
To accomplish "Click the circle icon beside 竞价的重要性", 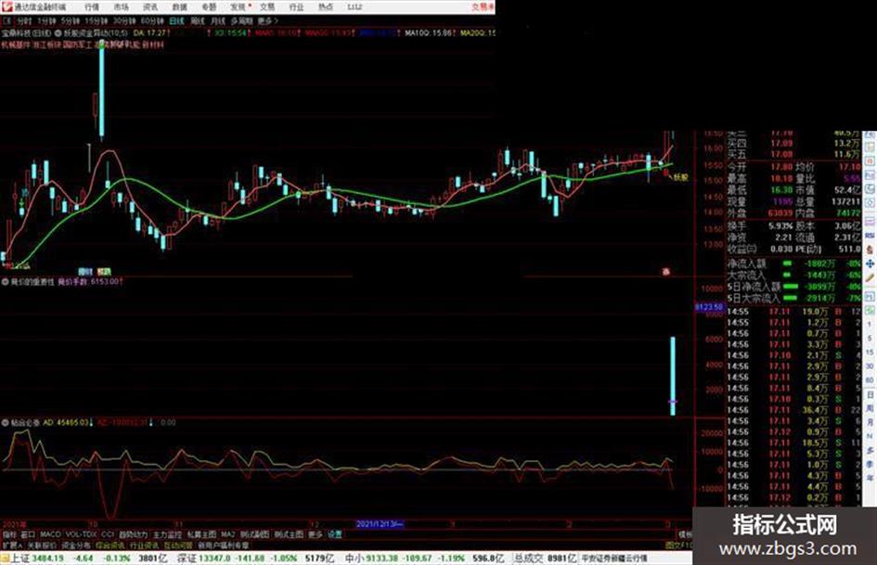I will (x=5, y=282).
